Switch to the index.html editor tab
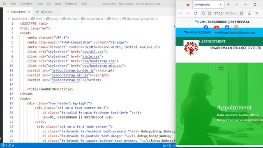 [x=18, y=12]
